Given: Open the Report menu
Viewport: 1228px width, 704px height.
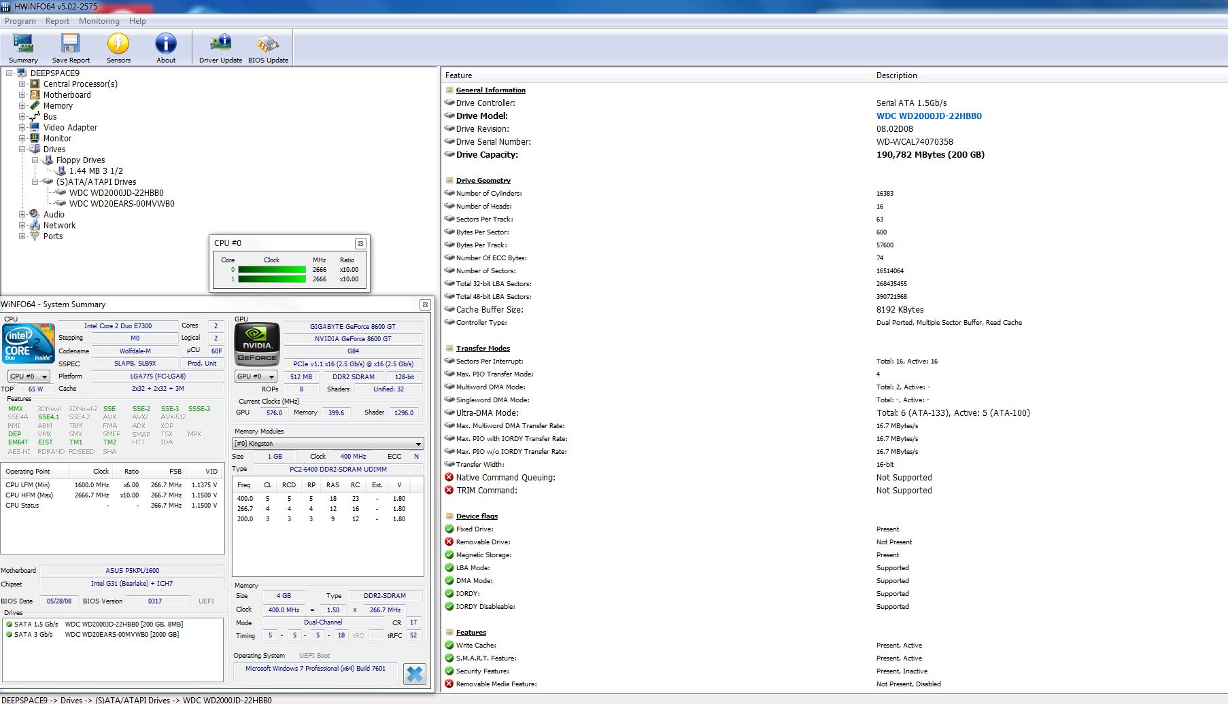Looking at the screenshot, I should pyautogui.click(x=57, y=21).
